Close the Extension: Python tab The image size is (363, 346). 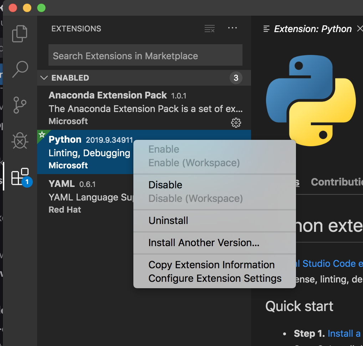tap(360, 29)
